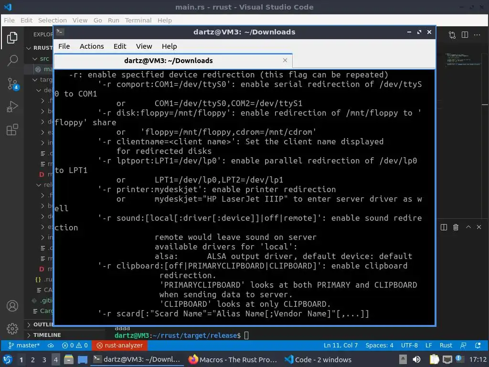The width and height of the screenshot is (489, 367).
Task: Open Source Control view with 4 changes
Action: click(13, 84)
